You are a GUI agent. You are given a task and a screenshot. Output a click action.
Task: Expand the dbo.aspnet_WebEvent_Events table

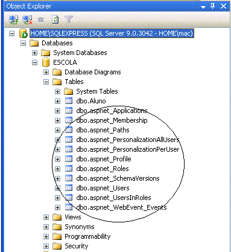[x=58, y=207]
